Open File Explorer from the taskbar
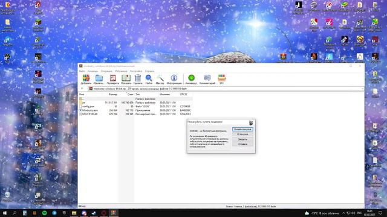Image resolution: width=387 pixels, height=217 pixels. (74, 213)
